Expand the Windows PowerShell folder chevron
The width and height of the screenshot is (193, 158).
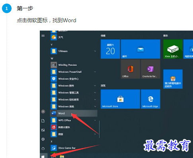[x=95, y=72]
